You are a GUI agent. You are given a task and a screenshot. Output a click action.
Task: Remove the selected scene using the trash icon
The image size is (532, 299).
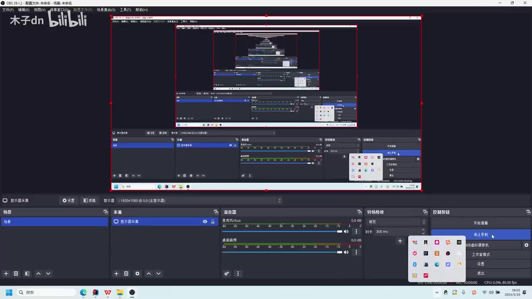[x=16, y=274]
